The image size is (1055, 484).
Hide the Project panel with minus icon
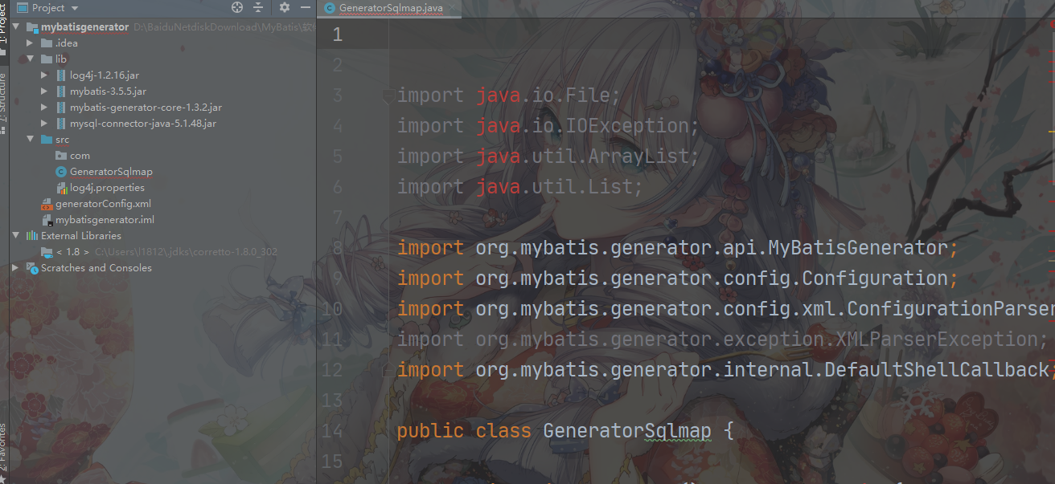pos(305,7)
